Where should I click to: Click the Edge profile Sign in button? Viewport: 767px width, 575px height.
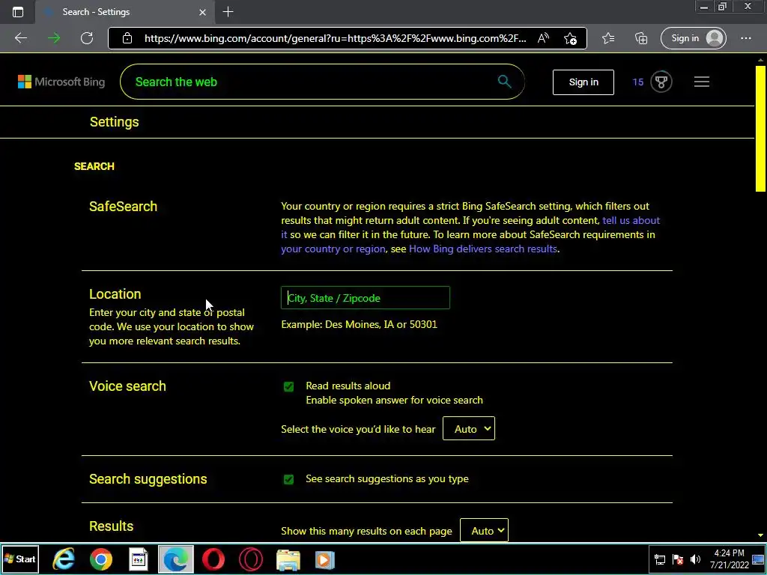pyautogui.click(x=693, y=38)
